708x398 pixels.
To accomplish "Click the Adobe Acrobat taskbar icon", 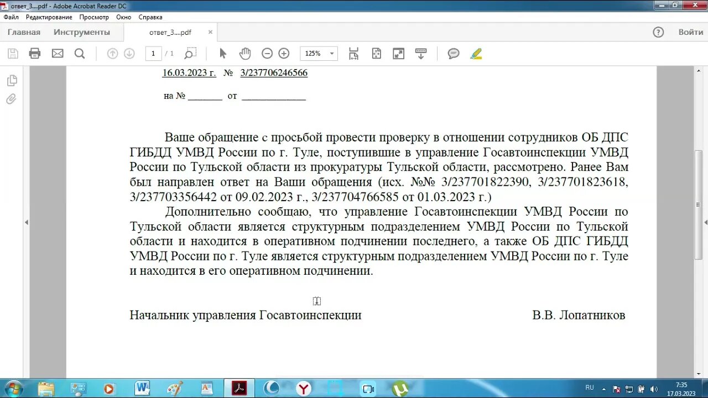I will click(x=239, y=388).
